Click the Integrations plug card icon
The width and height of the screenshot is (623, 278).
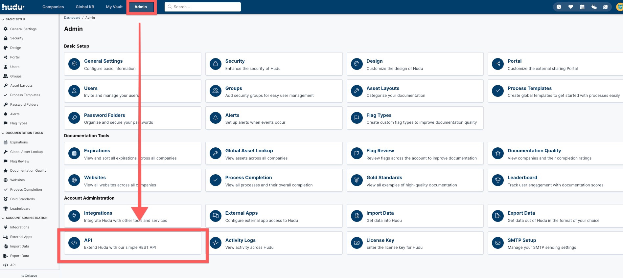point(74,216)
